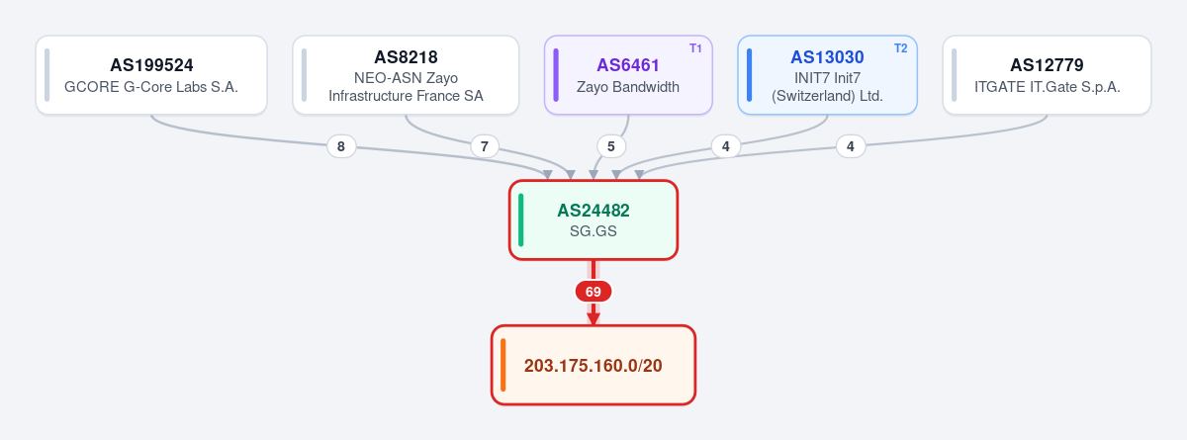1187x440 pixels.
Task: Click the red 69 path count badge
Action: (x=593, y=292)
